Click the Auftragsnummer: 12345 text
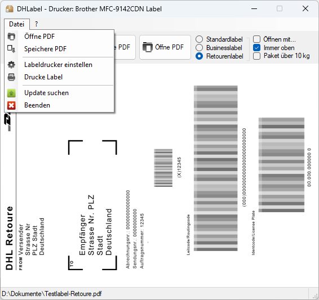 click(142, 241)
